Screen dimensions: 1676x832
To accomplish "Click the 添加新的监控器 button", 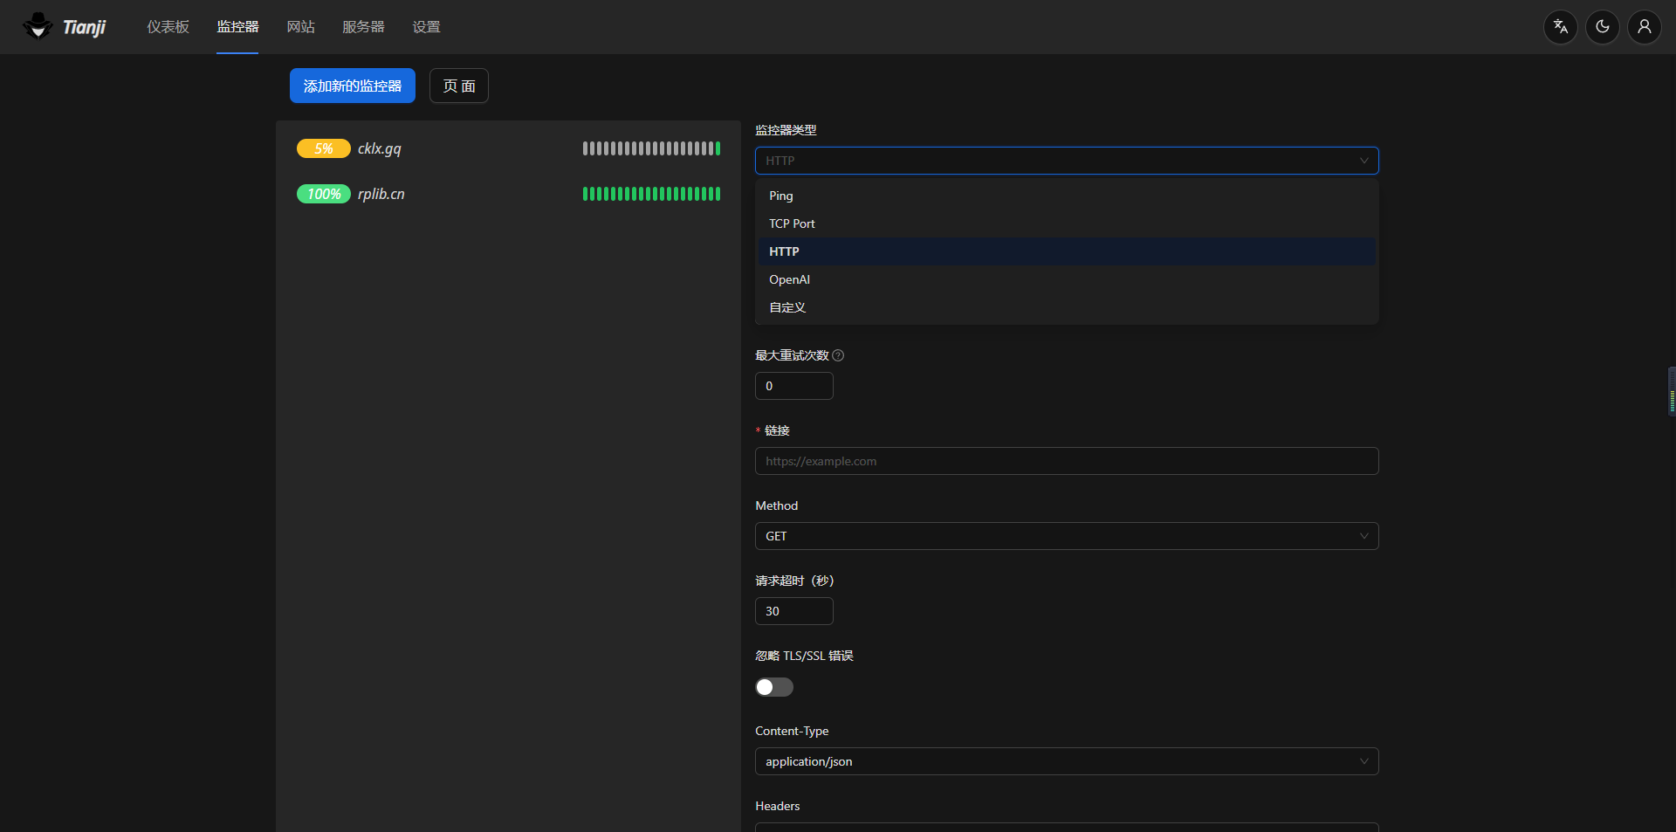I will pyautogui.click(x=352, y=86).
